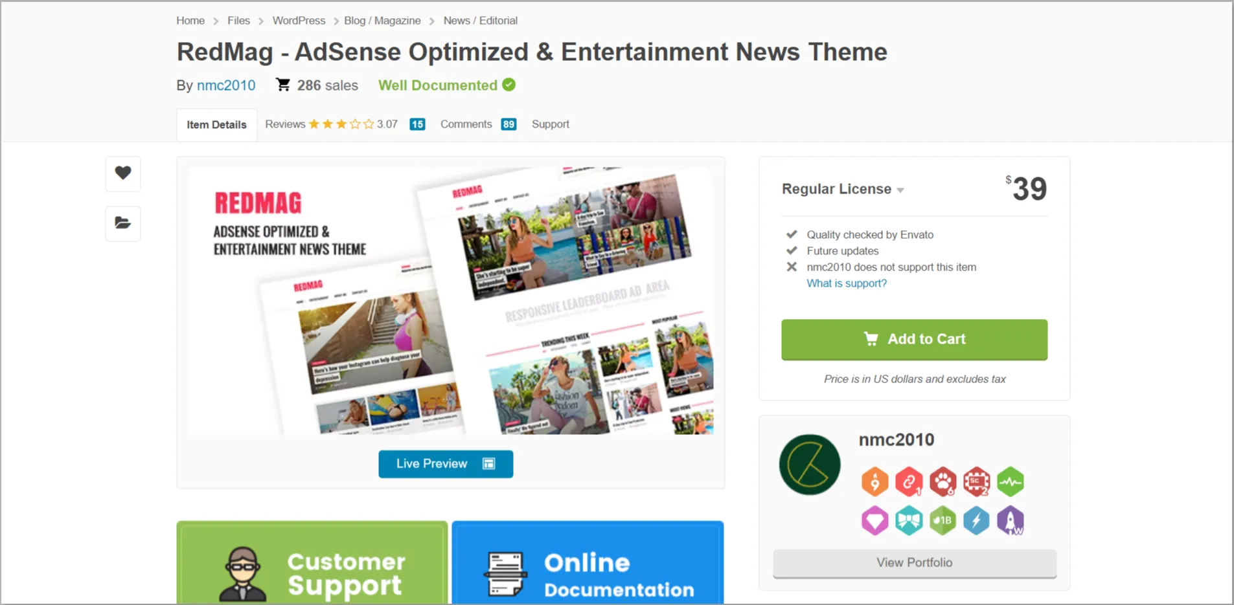Click the Well Documented label
This screenshot has width=1234, height=605.
pyautogui.click(x=438, y=85)
